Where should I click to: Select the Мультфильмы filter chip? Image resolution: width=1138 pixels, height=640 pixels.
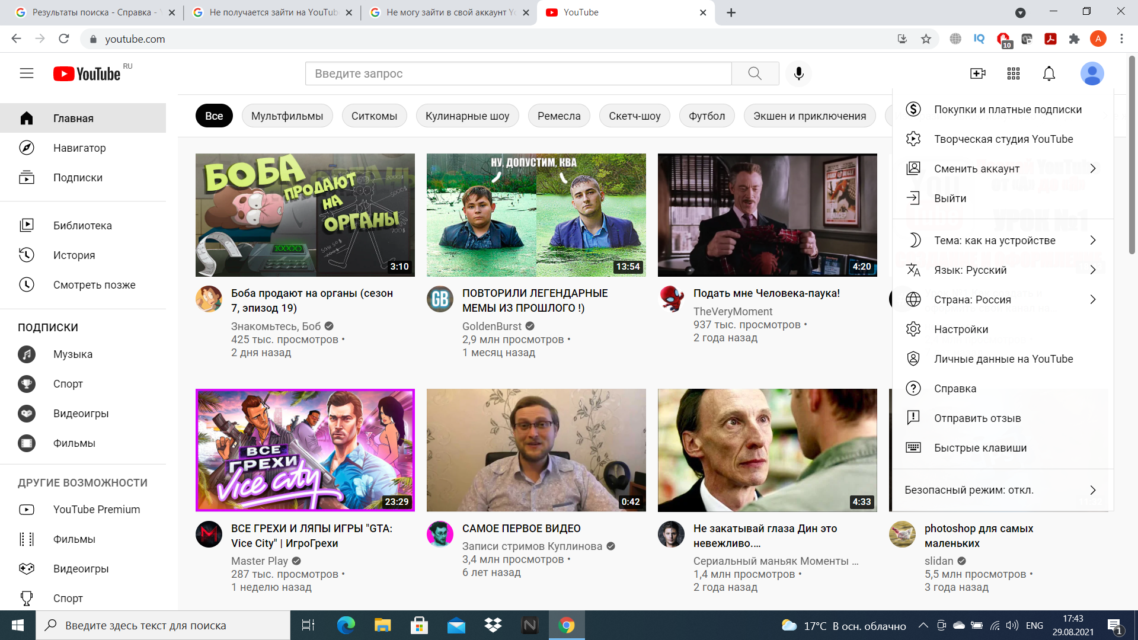click(x=287, y=116)
